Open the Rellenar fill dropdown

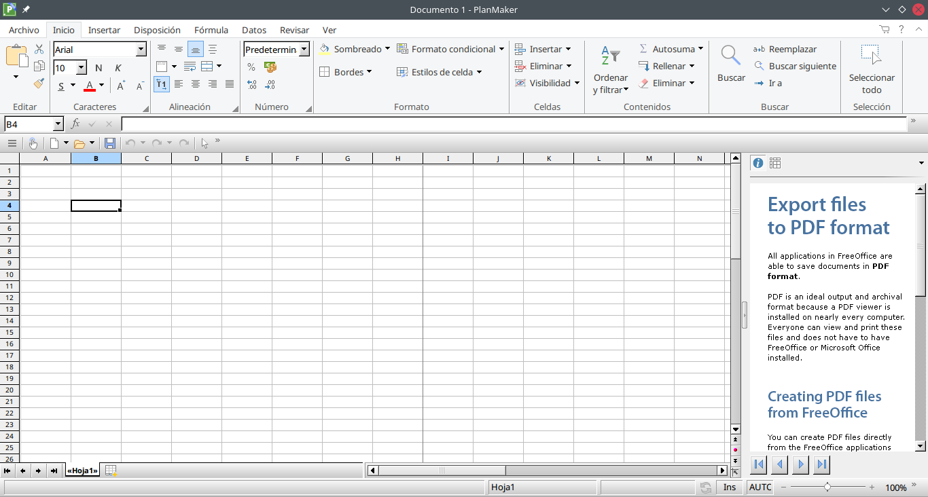[692, 66]
